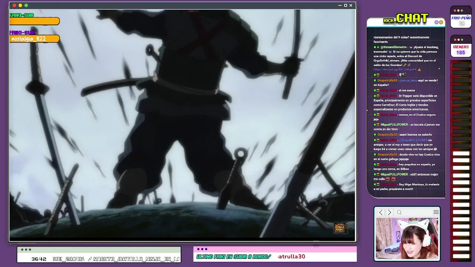Screen dimensions: 475x267
Task: Click the vertical red level meter
Action: (461, 161)
